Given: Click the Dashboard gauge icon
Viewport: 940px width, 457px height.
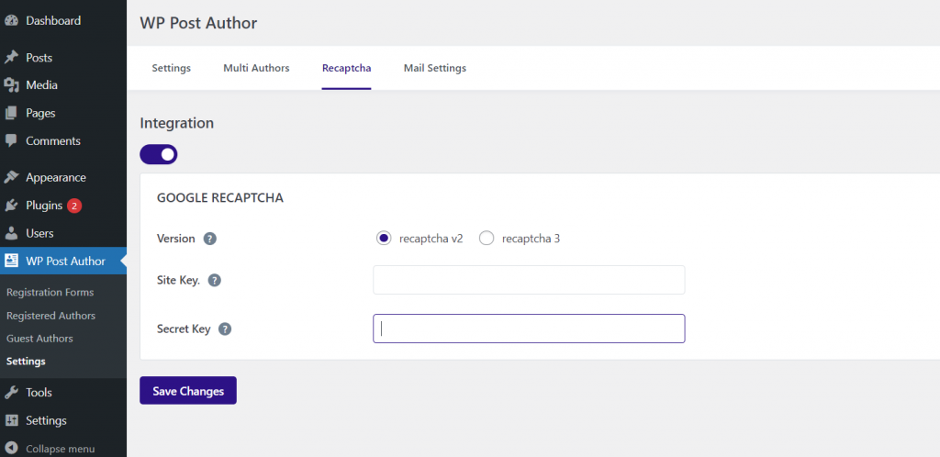Looking at the screenshot, I should click(x=11, y=21).
